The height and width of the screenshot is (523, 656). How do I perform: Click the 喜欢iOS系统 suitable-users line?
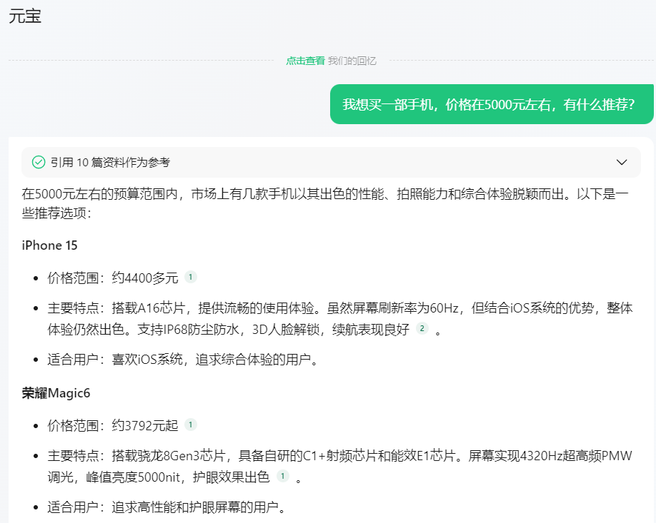coord(182,359)
